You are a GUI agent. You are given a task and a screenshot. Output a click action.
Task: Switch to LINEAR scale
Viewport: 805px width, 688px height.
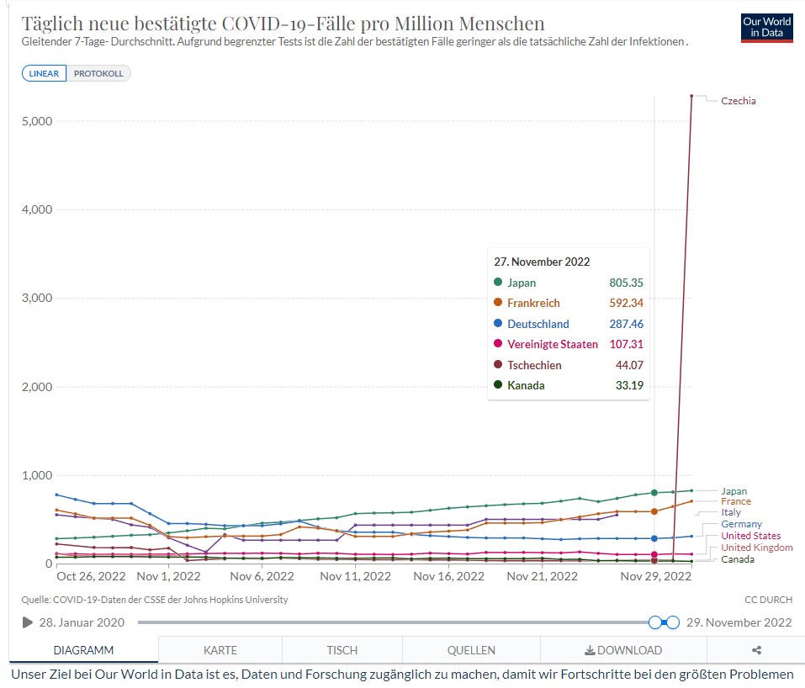44,73
